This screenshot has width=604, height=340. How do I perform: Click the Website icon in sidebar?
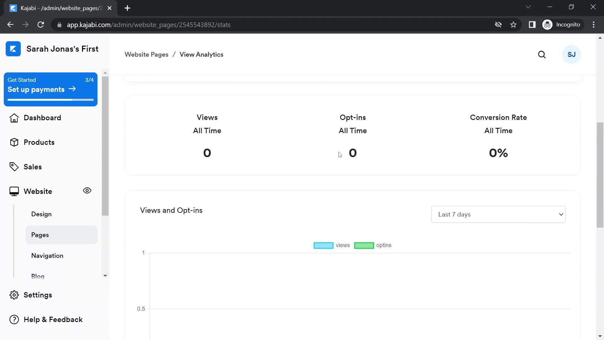(x=14, y=191)
